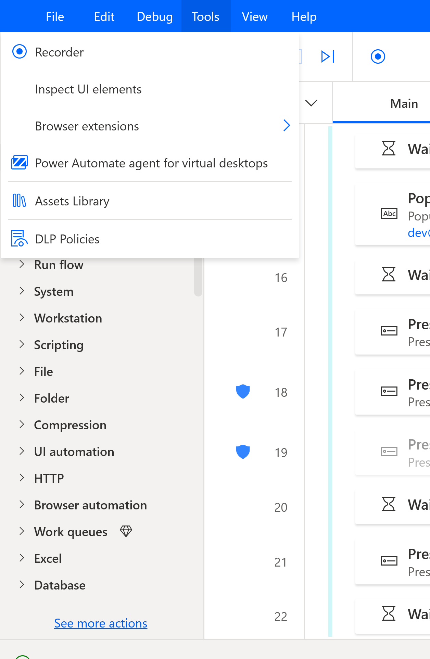
Task: Click the Run next action toolbar icon
Action: point(328,56)
